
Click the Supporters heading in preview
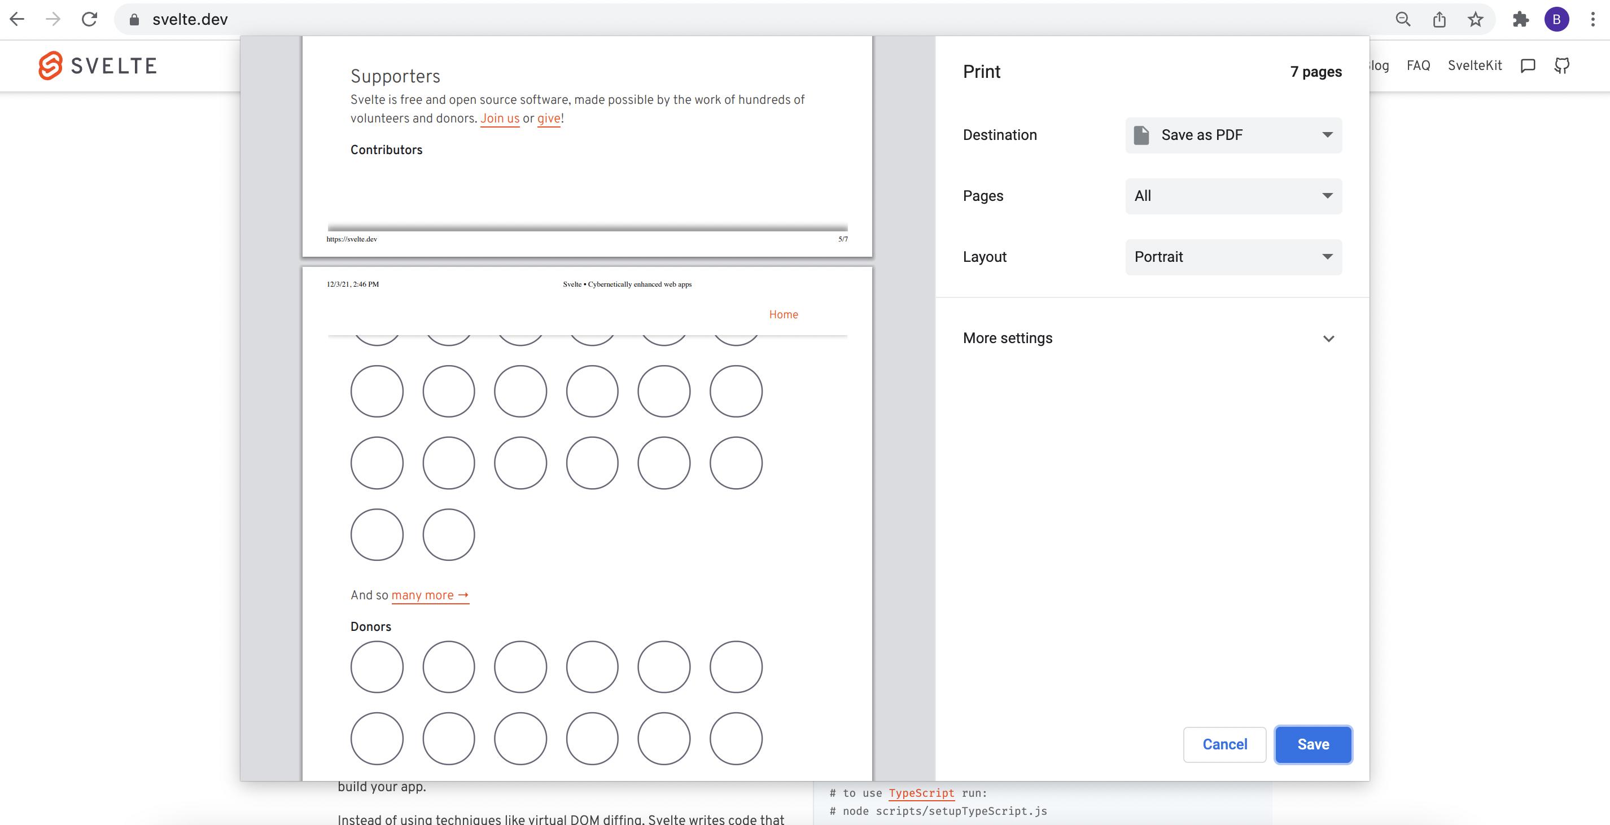pos(395,76)
